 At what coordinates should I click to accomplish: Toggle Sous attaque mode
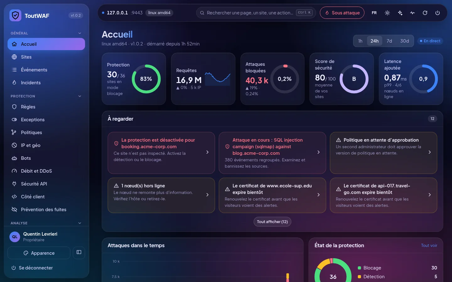pos(342,13)
